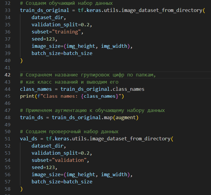Click line number 33 in the gutter

[7, 10]
